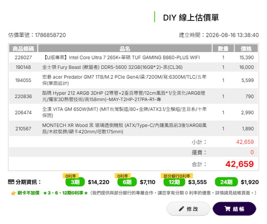Click the acer Predator GM7 1TB item name

(124, 80)
